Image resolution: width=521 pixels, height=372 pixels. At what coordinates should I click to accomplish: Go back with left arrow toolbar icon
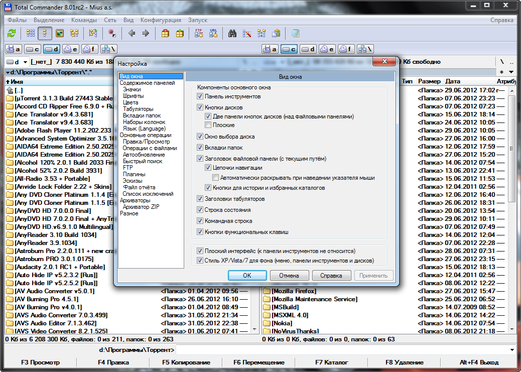click(132, 33)
